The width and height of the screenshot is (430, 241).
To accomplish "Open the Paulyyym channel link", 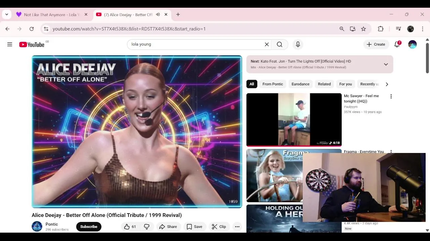I will point(351,107).
